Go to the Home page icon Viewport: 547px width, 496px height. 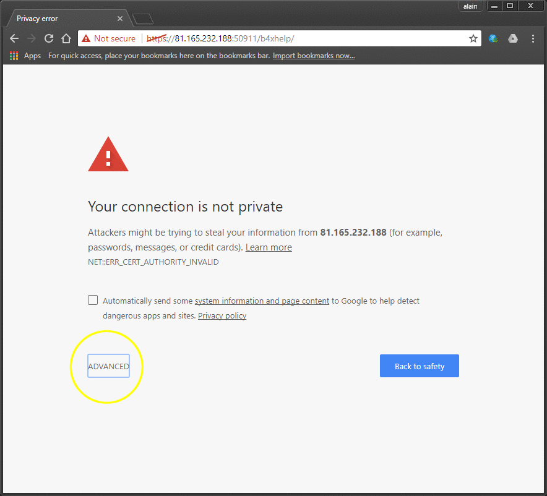66,38
